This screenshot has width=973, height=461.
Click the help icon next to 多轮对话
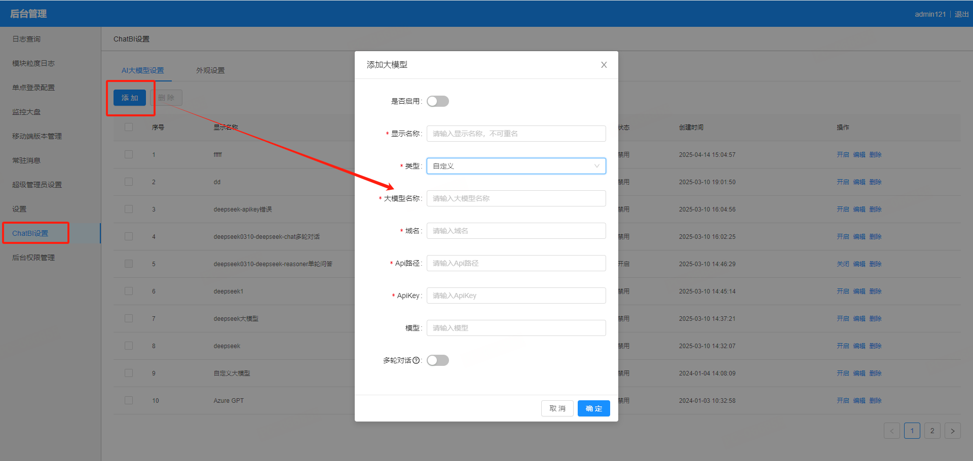(x=416, y=360)
